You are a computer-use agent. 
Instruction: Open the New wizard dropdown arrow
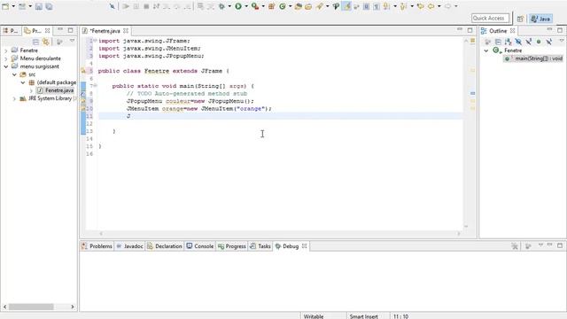pos(13,6)
